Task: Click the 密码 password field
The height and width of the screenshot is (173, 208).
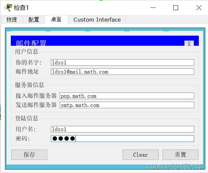Action: click(122, 139)
